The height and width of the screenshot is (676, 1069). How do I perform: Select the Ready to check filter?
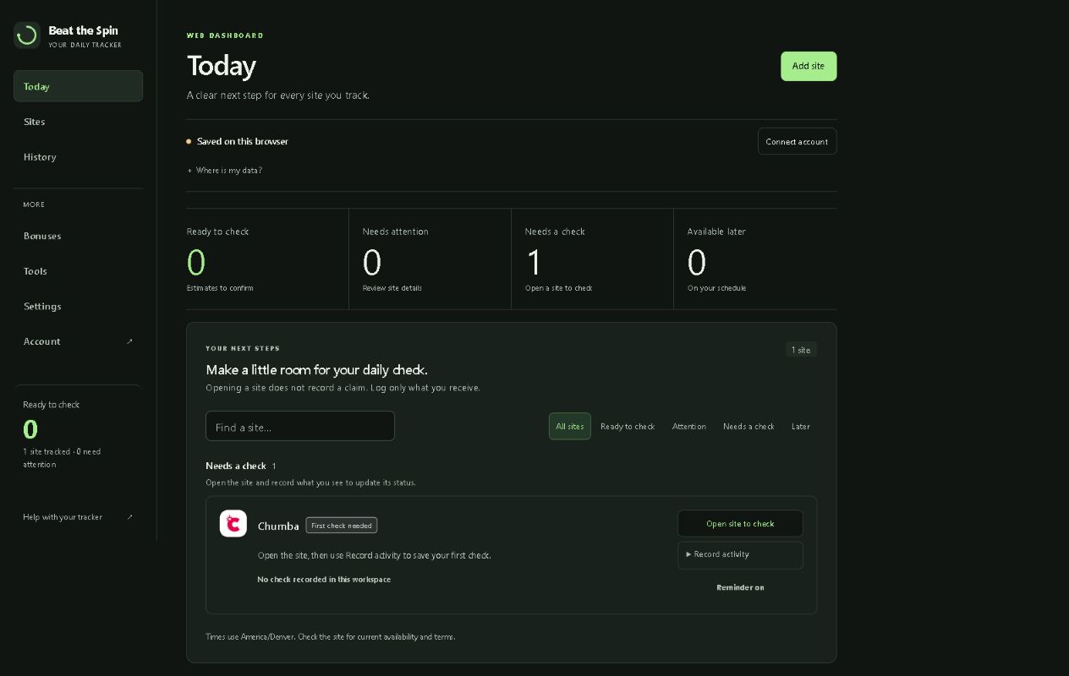click(628, 426)
